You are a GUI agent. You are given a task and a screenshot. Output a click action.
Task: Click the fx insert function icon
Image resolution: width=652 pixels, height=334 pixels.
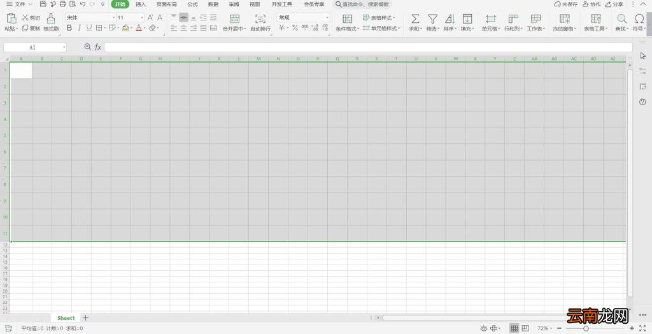97,47
